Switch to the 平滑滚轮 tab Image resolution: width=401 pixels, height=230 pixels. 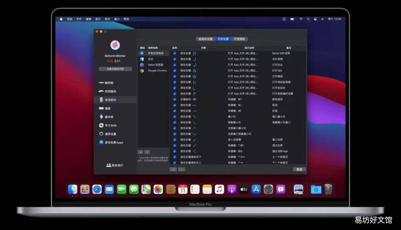[x=239, y=39]
